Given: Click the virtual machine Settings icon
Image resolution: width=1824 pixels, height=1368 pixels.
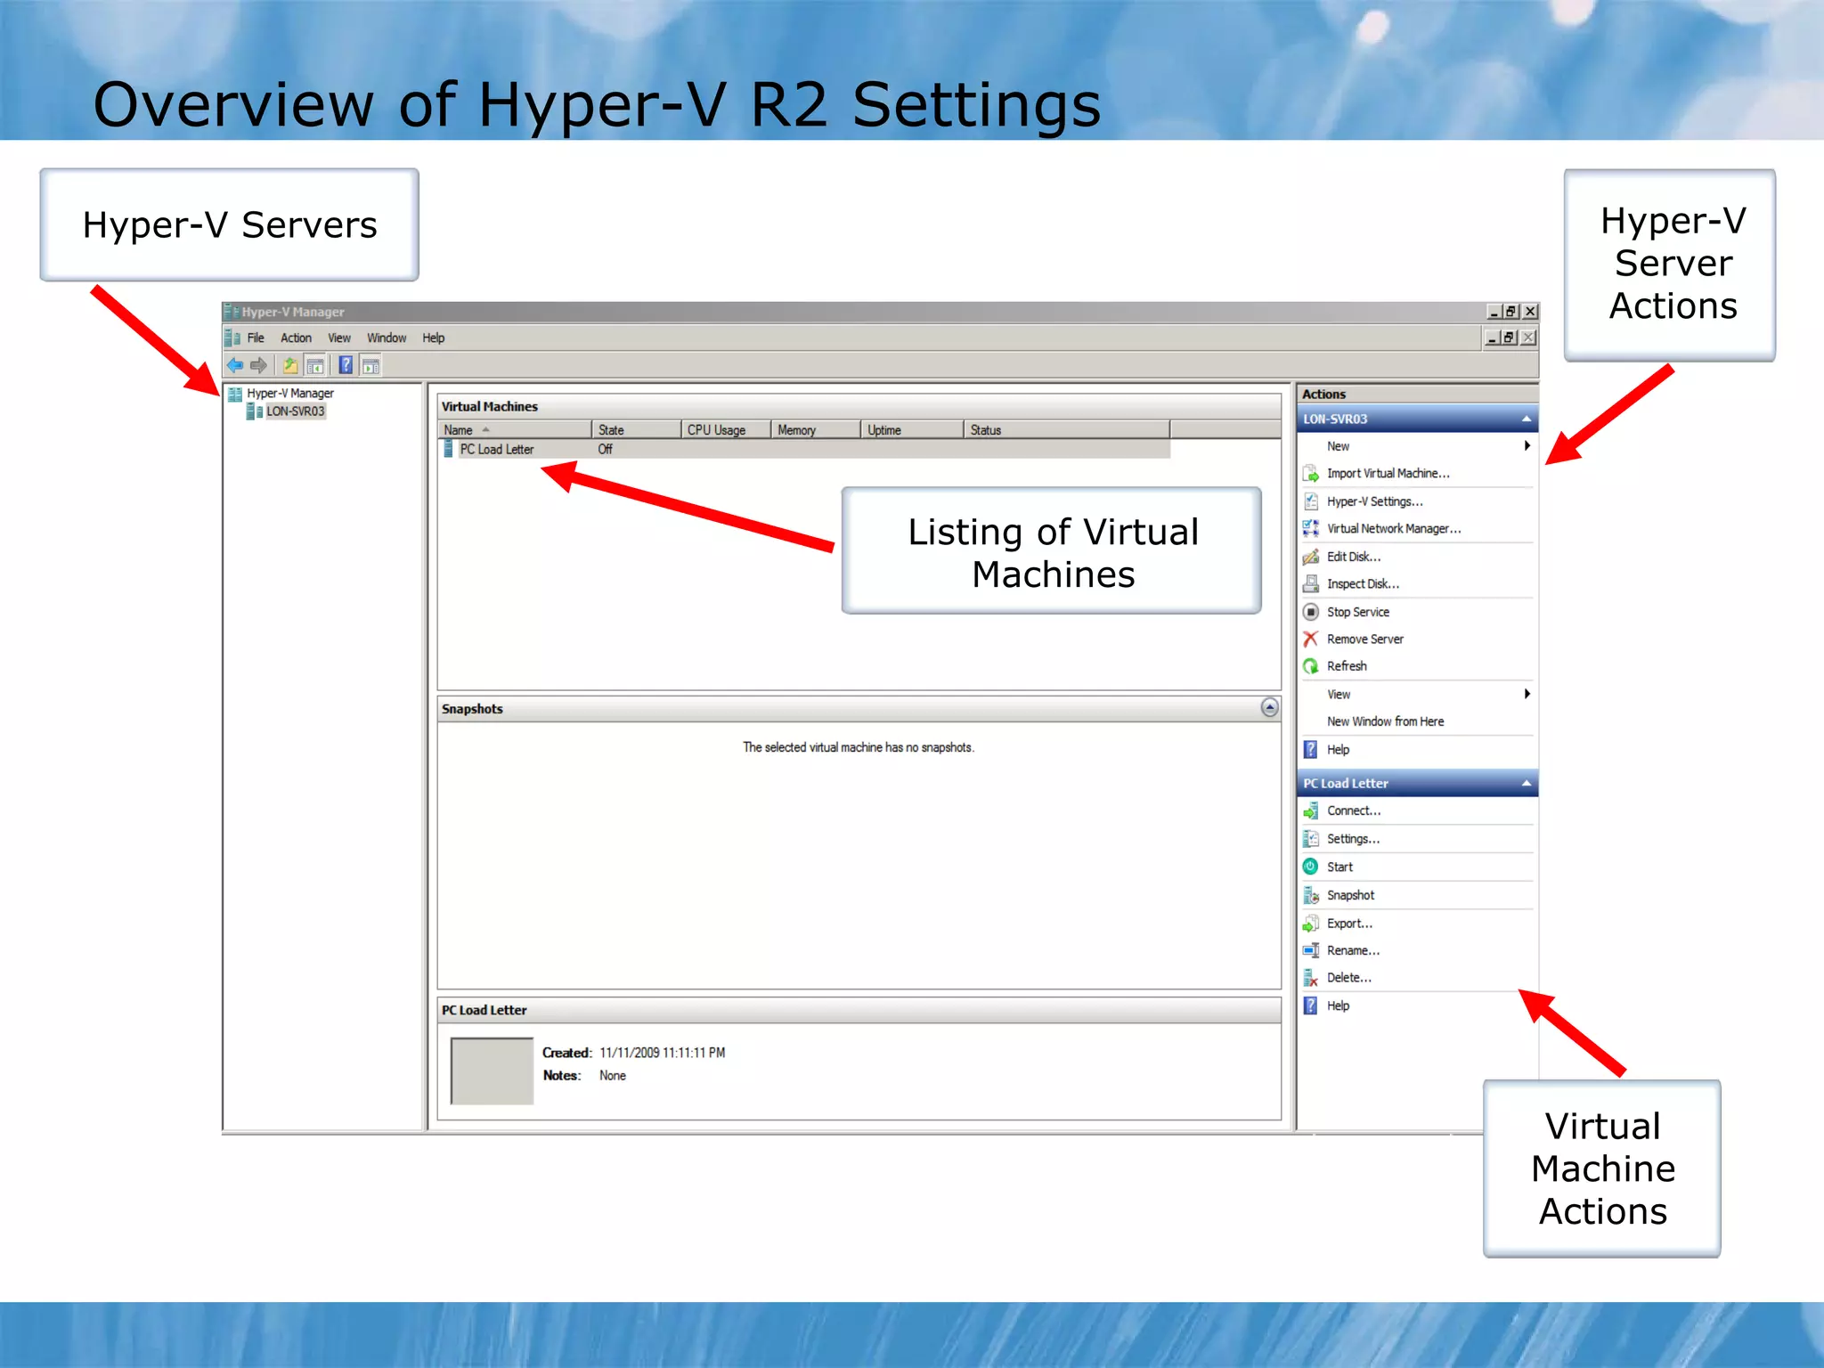Looking at the screenshot, I should click(x=1311, y=839).
